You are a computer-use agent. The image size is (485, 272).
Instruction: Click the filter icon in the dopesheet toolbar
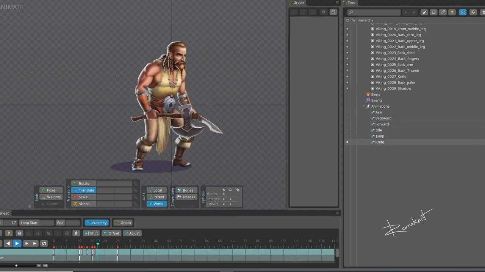[9, 233]
